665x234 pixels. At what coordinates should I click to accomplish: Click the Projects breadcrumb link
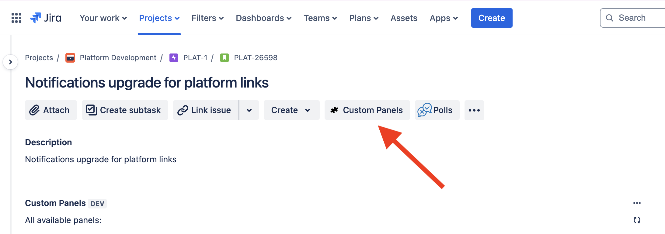(39, 58)
